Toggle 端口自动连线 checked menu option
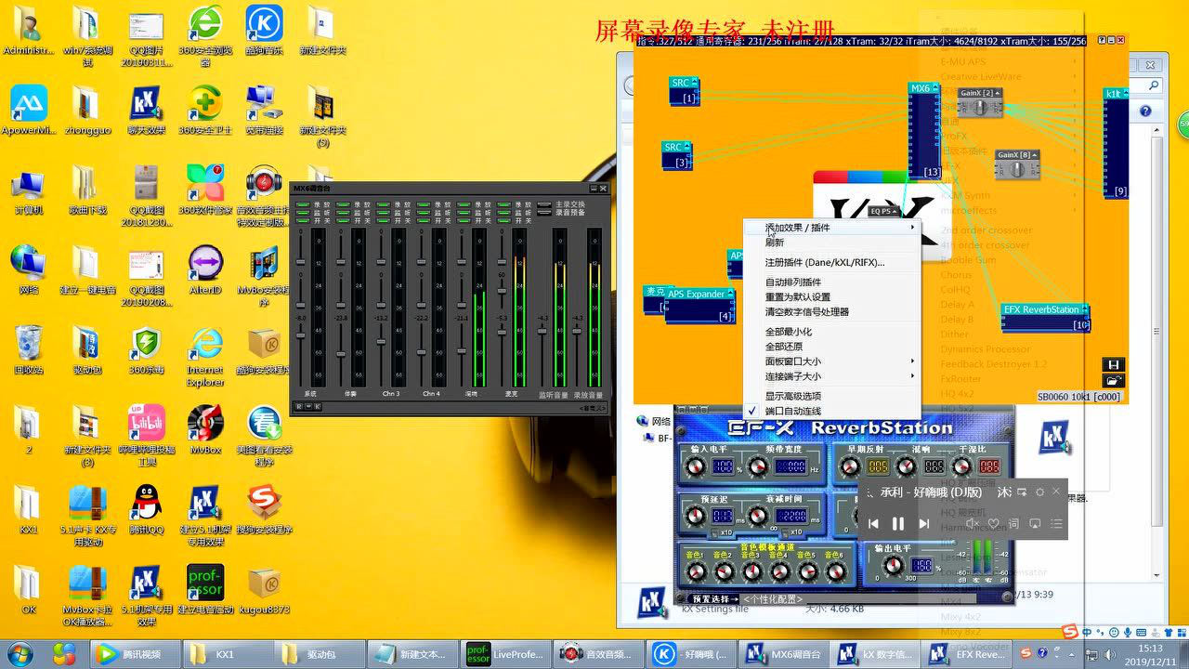Image resolution: width=1189 pixels, height=669 pixels. click(793, 411)
